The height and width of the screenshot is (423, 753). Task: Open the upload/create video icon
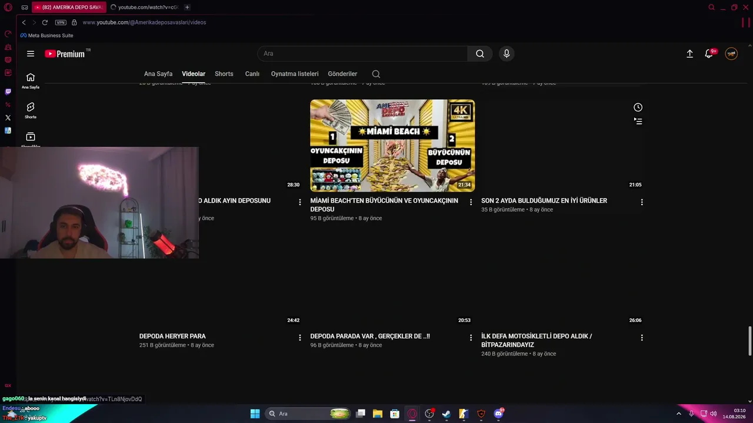tap(689, 53)
